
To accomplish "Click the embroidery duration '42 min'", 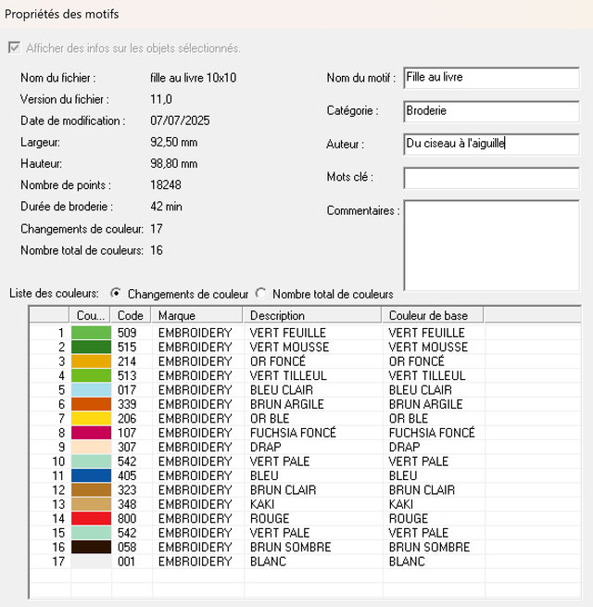I will [x=166, y=207].
